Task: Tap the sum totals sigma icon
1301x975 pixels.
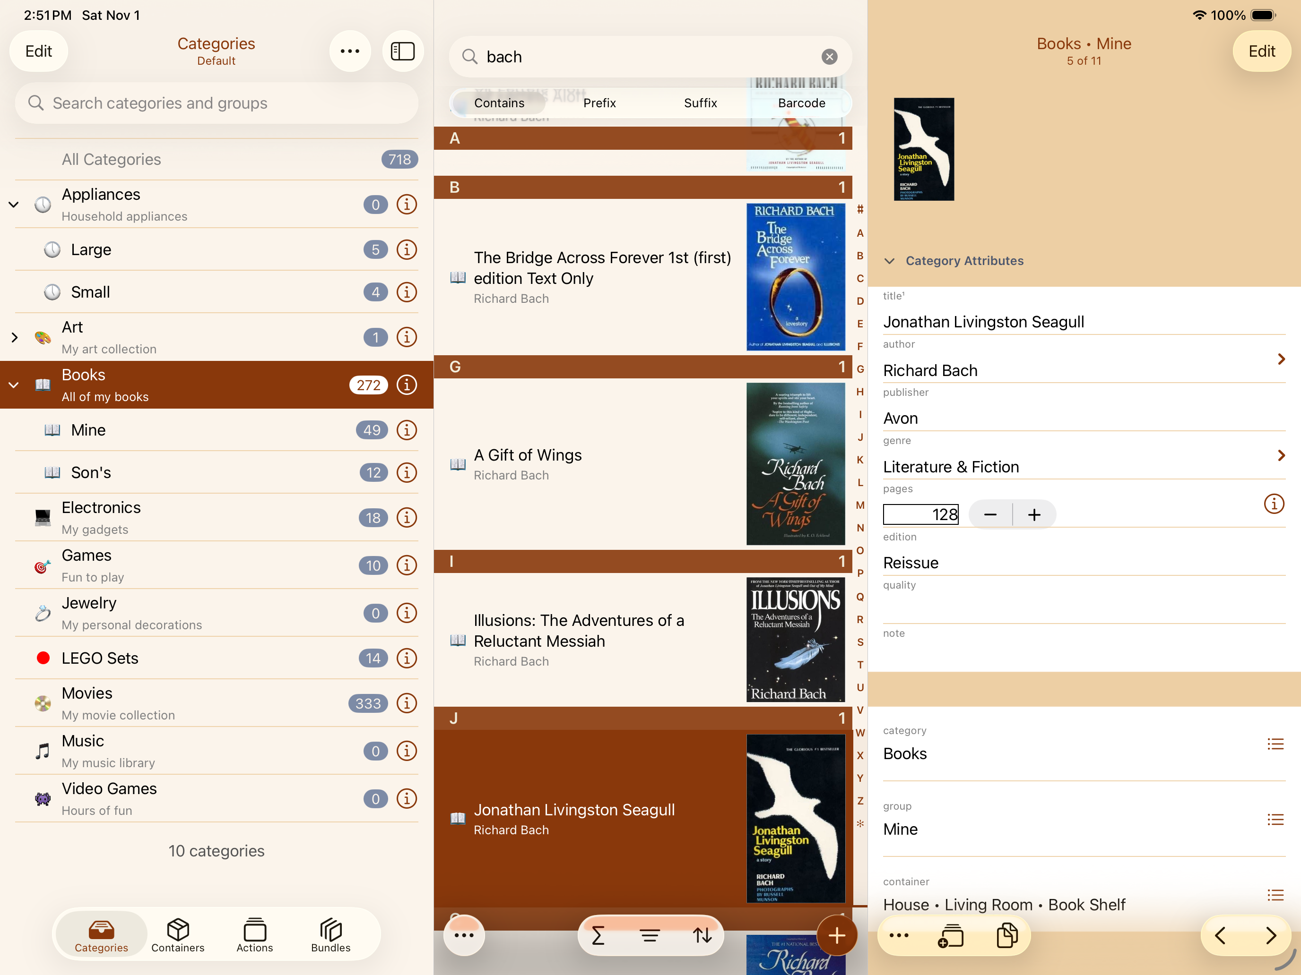Action: [598, 935]
